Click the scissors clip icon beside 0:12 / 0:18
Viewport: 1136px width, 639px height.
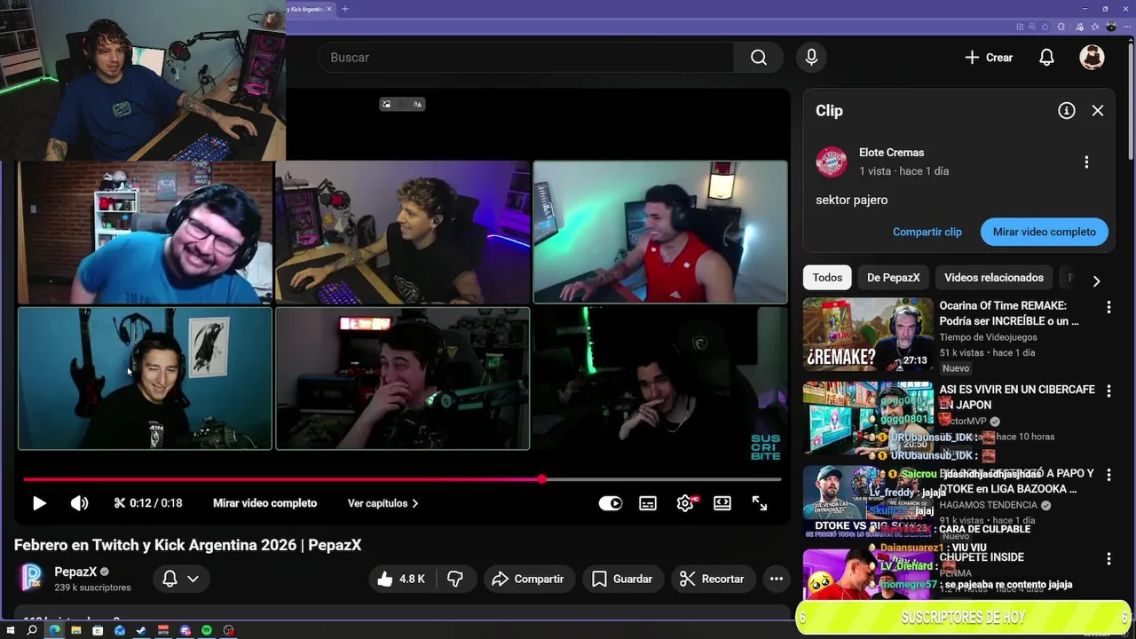(x=120, y=503)
